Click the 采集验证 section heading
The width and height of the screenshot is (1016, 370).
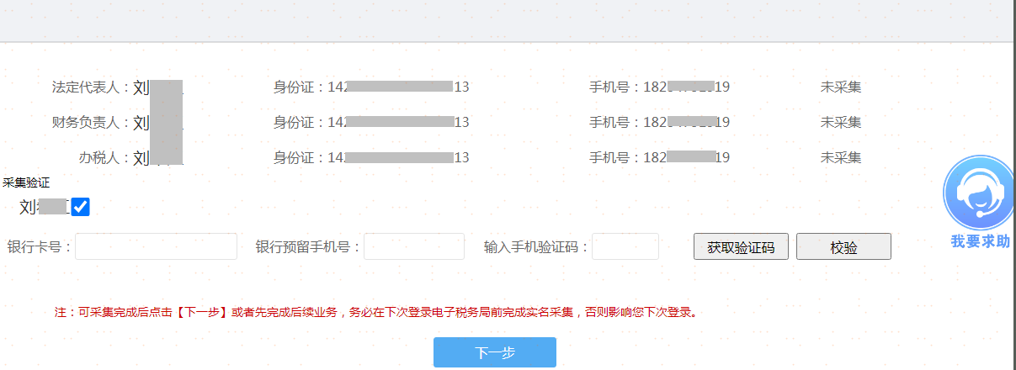tap(26, 182)
